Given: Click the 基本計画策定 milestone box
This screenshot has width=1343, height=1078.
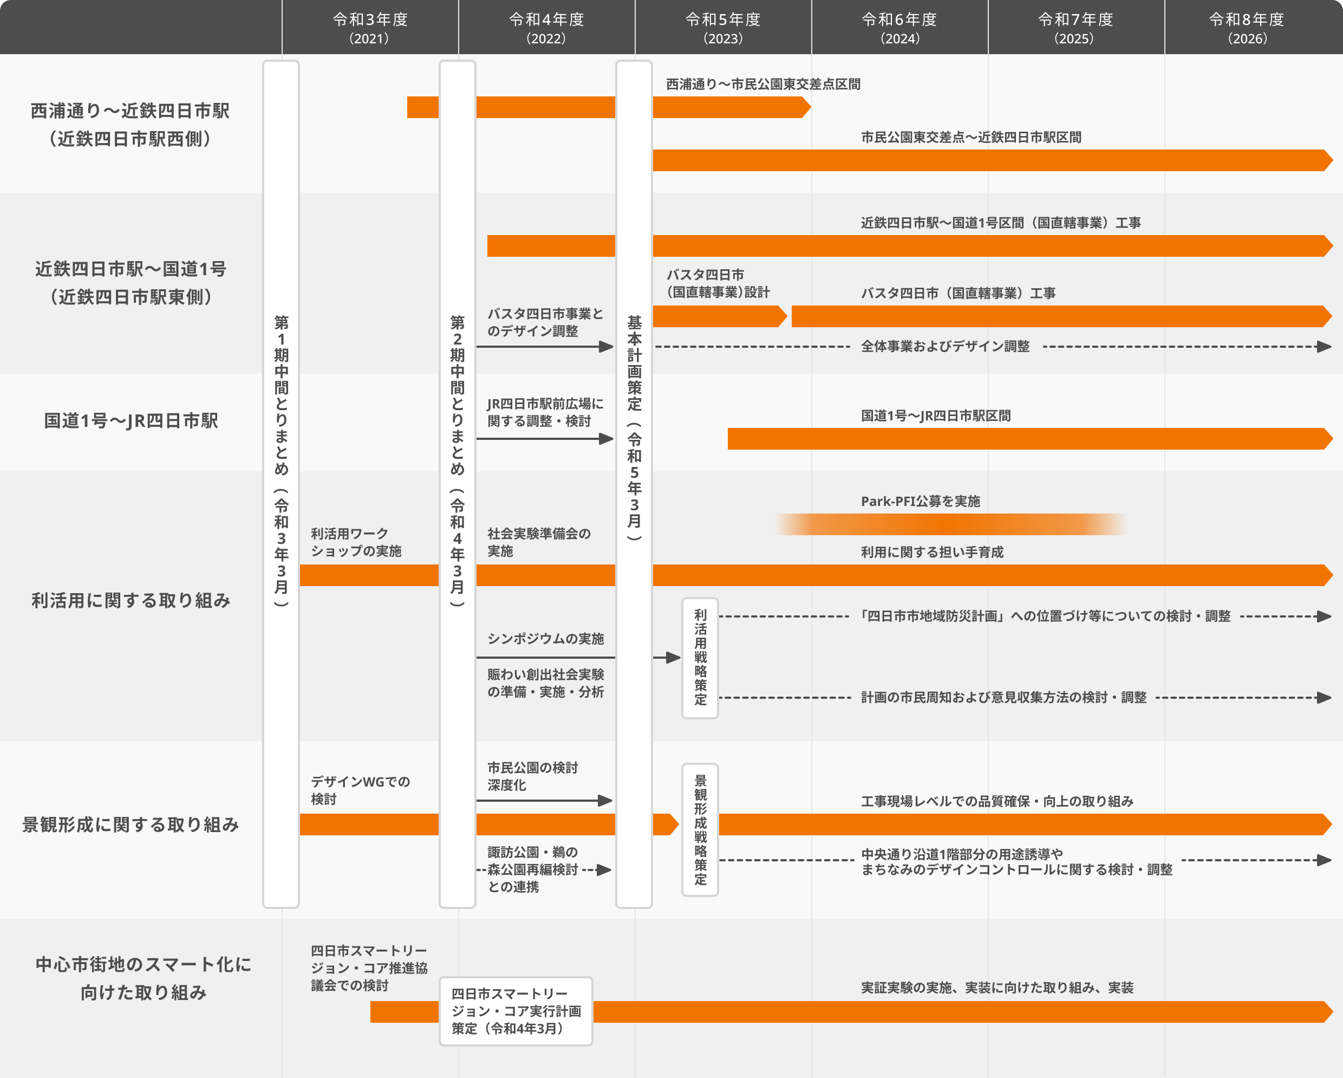Looking at the screenshot, I should [x=634, y=484].
